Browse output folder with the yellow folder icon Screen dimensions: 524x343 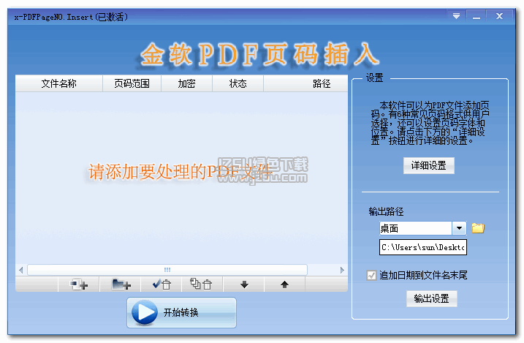tap(478, 228)
